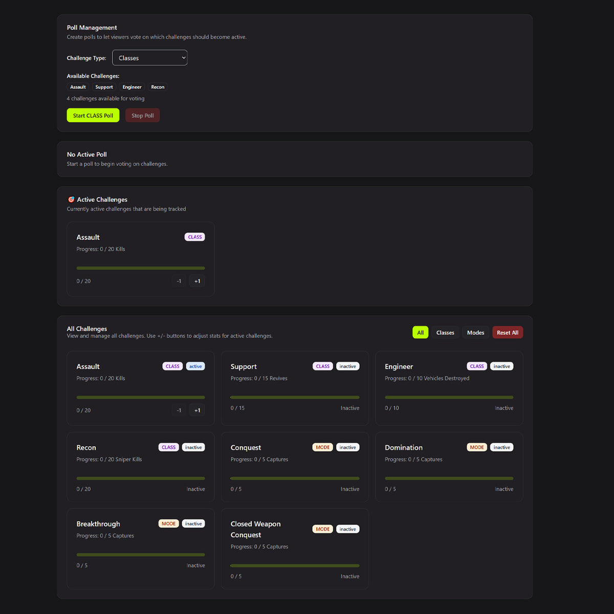Select the Assault available challenge chip
614x614 pixels.
click(x=78, y=87)
